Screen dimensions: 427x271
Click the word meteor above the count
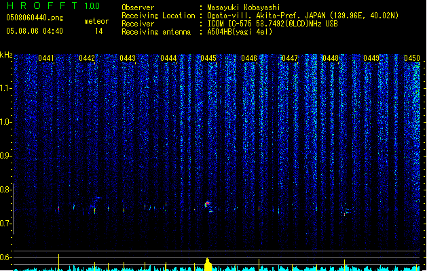coord(96,21)
